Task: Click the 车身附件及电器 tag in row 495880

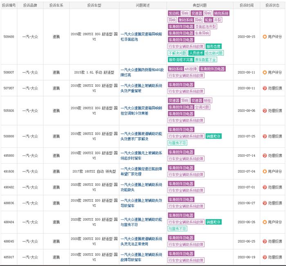Action: [181, 152]
